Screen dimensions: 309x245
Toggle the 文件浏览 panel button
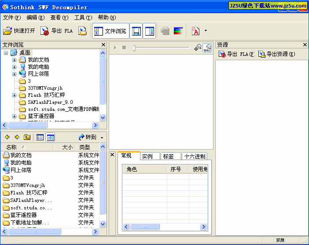110,31
